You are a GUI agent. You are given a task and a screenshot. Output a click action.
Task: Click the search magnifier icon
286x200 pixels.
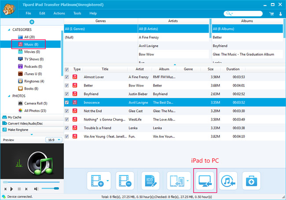[229, 14]
